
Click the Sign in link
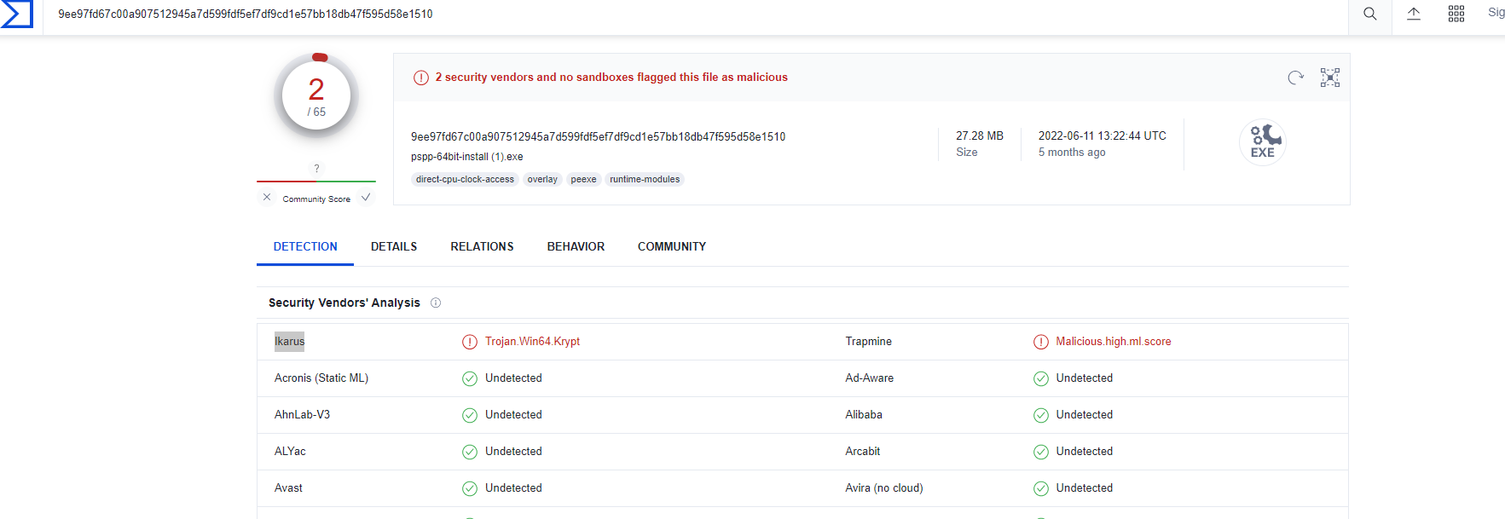coord(1496,13)
